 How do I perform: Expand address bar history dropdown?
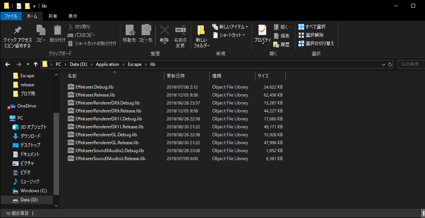pos(384,64)
